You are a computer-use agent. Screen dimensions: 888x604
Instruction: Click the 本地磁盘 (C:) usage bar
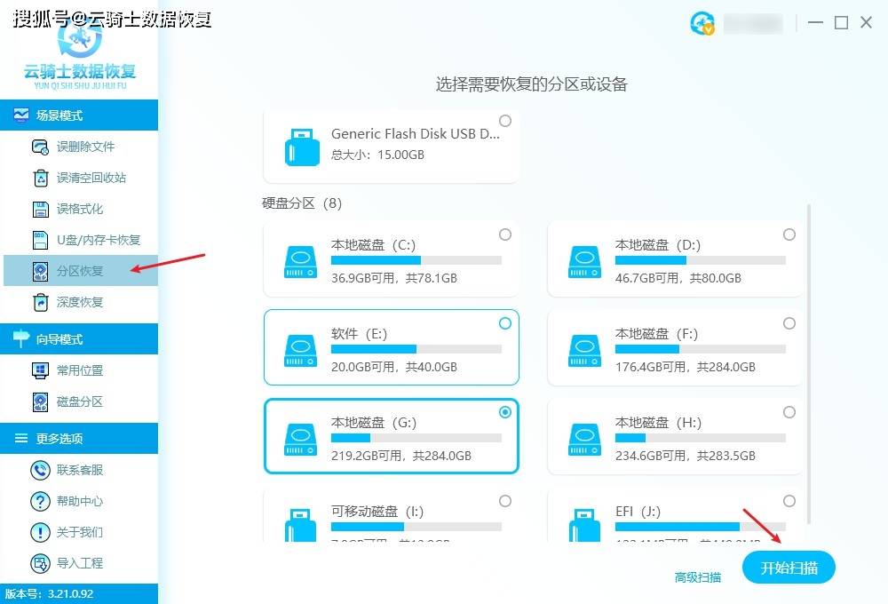coord(416,260)
